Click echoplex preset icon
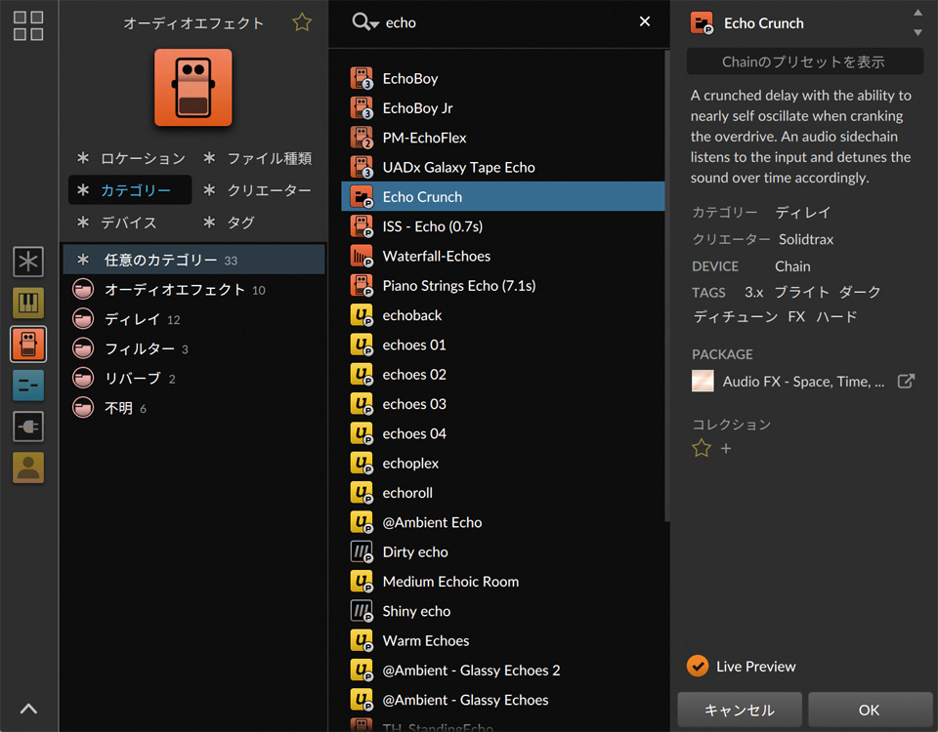Viewport: 938px width, 732px height. click(x=362, y=463)
